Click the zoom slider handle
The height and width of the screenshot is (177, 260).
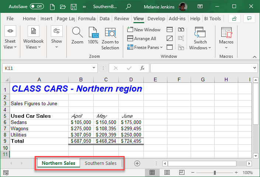tap(215, 173)
